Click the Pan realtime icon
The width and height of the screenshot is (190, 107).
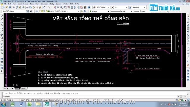pyautogui.click(x=55, y=7)
